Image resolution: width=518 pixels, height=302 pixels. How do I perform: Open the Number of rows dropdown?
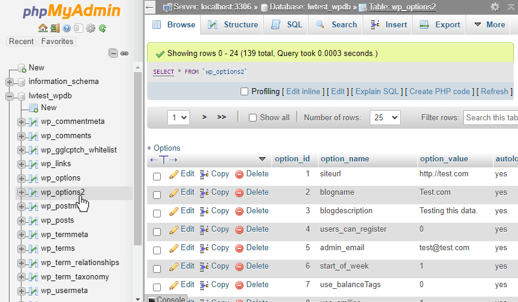[x=385, y=117]
